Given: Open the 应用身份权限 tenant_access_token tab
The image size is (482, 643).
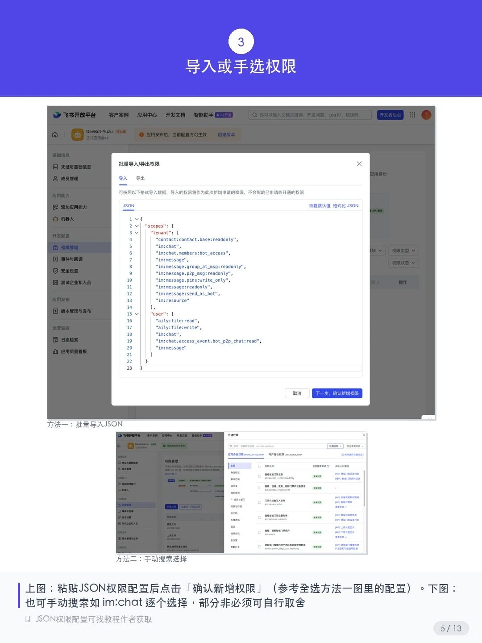Looking at the screenshot, I should pyautogui.click(x=246, y=455).
